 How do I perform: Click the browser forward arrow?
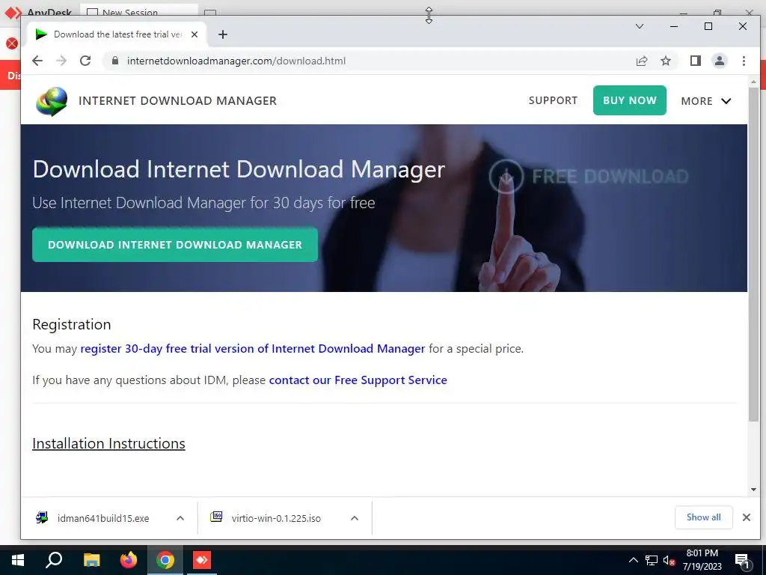click(x=61, y=61)
